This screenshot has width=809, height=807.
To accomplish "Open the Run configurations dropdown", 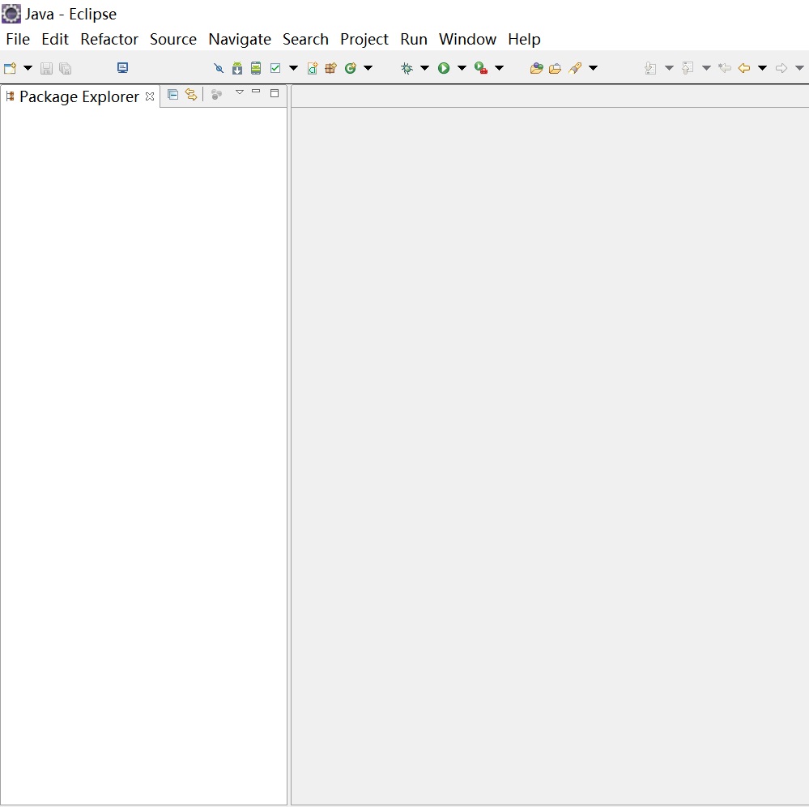I will pyautogui.click(x=463, y=68).
